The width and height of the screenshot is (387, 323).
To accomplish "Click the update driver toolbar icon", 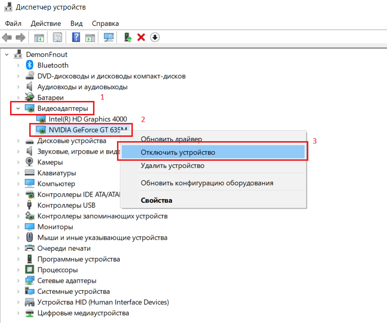I will click(x=128, y=37).
